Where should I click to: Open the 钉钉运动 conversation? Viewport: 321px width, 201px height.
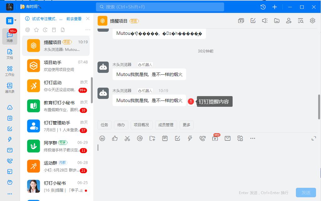(56, 86)
